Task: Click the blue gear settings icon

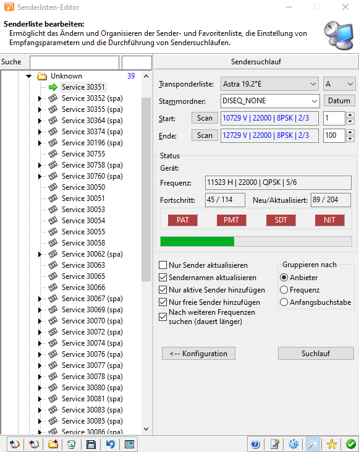Action: [294, 444]
